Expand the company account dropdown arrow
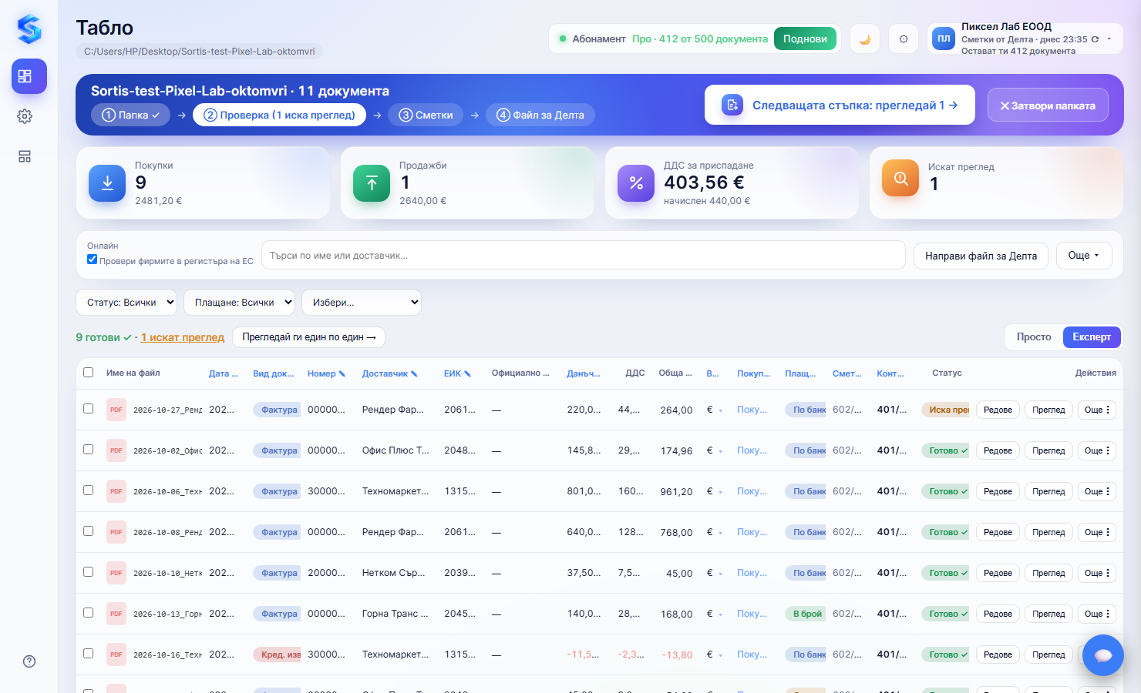 point(1109,38)
